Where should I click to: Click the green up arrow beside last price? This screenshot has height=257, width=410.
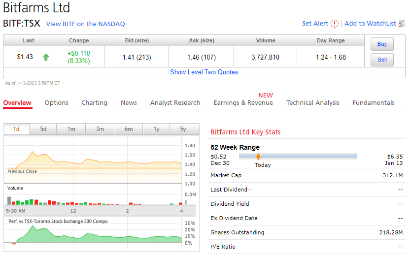(46, 57)
